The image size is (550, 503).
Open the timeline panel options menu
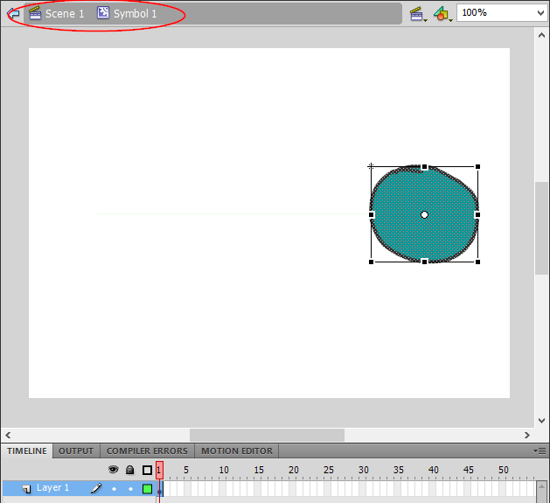(540, 451)
